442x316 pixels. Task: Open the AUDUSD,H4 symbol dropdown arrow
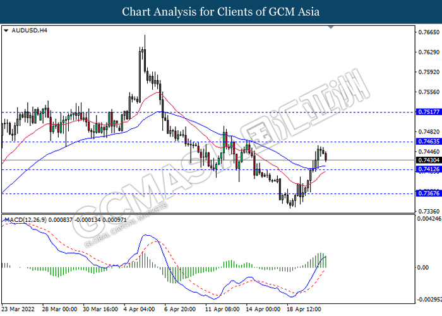pos(6,30)
